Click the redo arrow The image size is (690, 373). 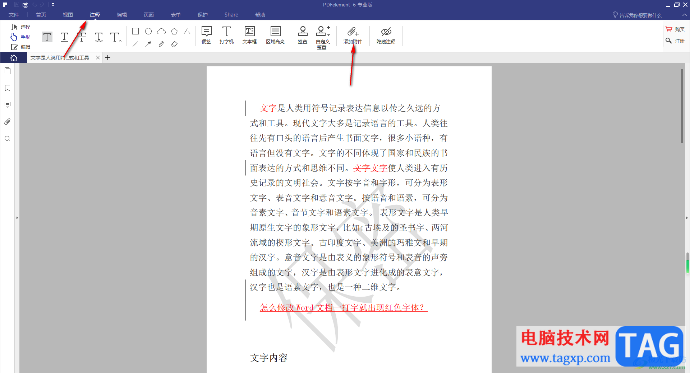point(42,5)
